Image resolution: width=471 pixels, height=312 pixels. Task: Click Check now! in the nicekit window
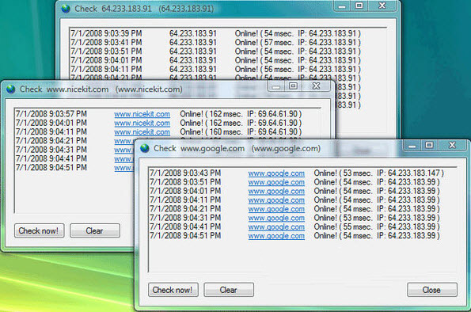pos(39,230)
